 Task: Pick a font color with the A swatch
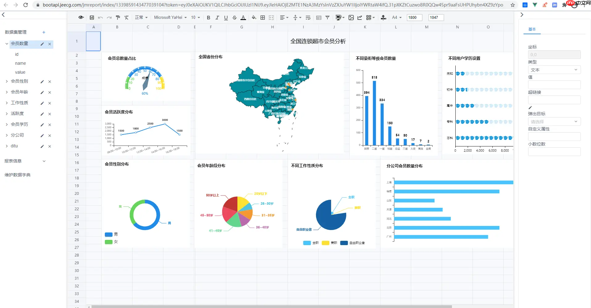point(243,17)
